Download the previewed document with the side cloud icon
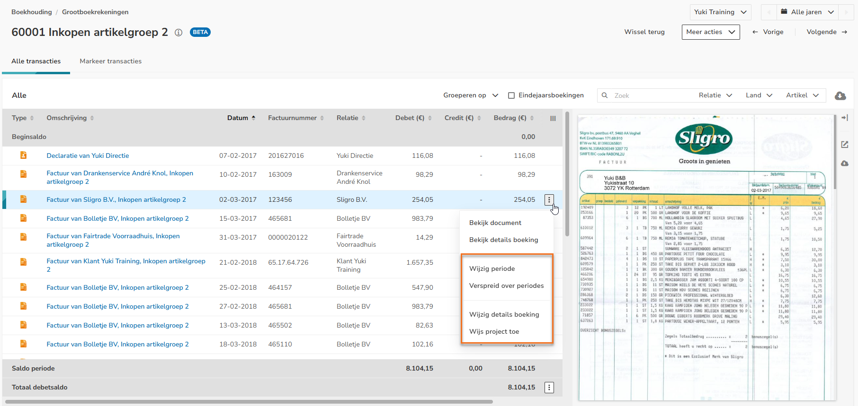Viewport: 858px width, 406px height. 844,164
